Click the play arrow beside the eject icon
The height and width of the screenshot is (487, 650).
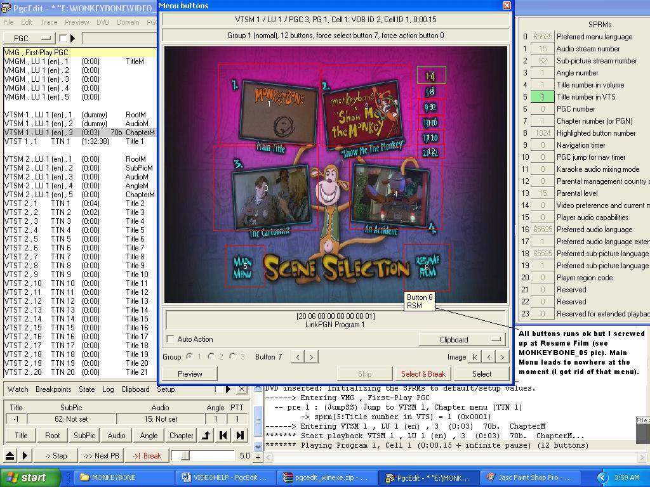[x=25, y=456]
